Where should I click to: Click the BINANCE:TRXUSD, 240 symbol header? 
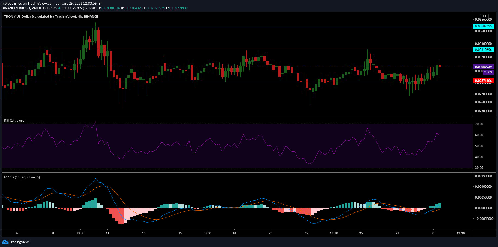click(20, 8)
